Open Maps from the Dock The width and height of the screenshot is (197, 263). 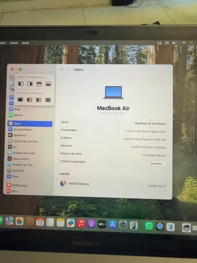pos(9,221)
